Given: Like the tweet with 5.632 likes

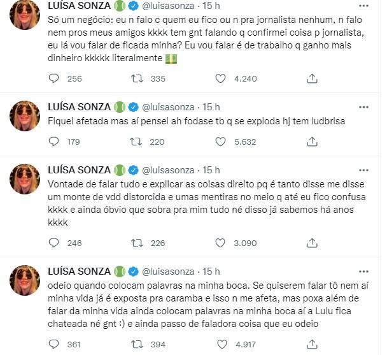Looking at the screenshot, I should [221, 143].
